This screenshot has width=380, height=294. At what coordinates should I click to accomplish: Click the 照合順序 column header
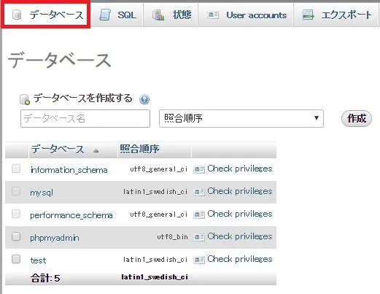point(139,149)
